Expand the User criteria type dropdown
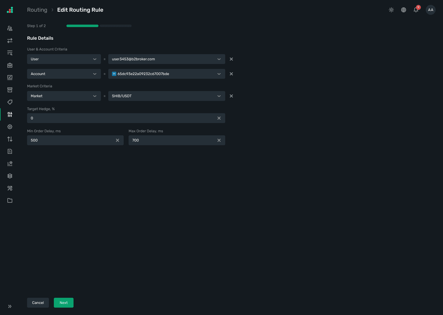This screenshot has height=315, width=443. click(x=64, y=59)
